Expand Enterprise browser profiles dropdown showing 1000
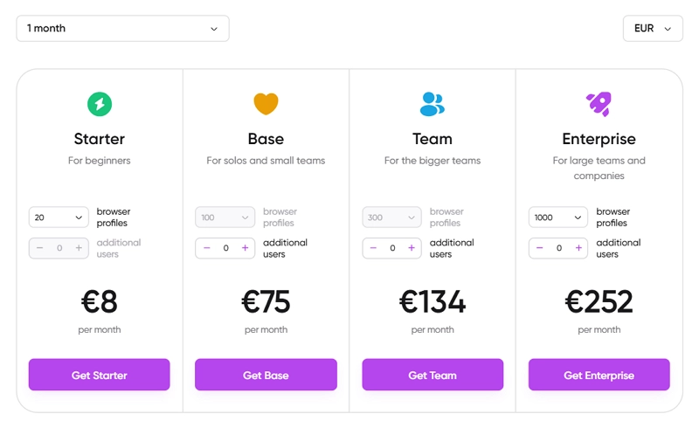 tap(558, 217)
